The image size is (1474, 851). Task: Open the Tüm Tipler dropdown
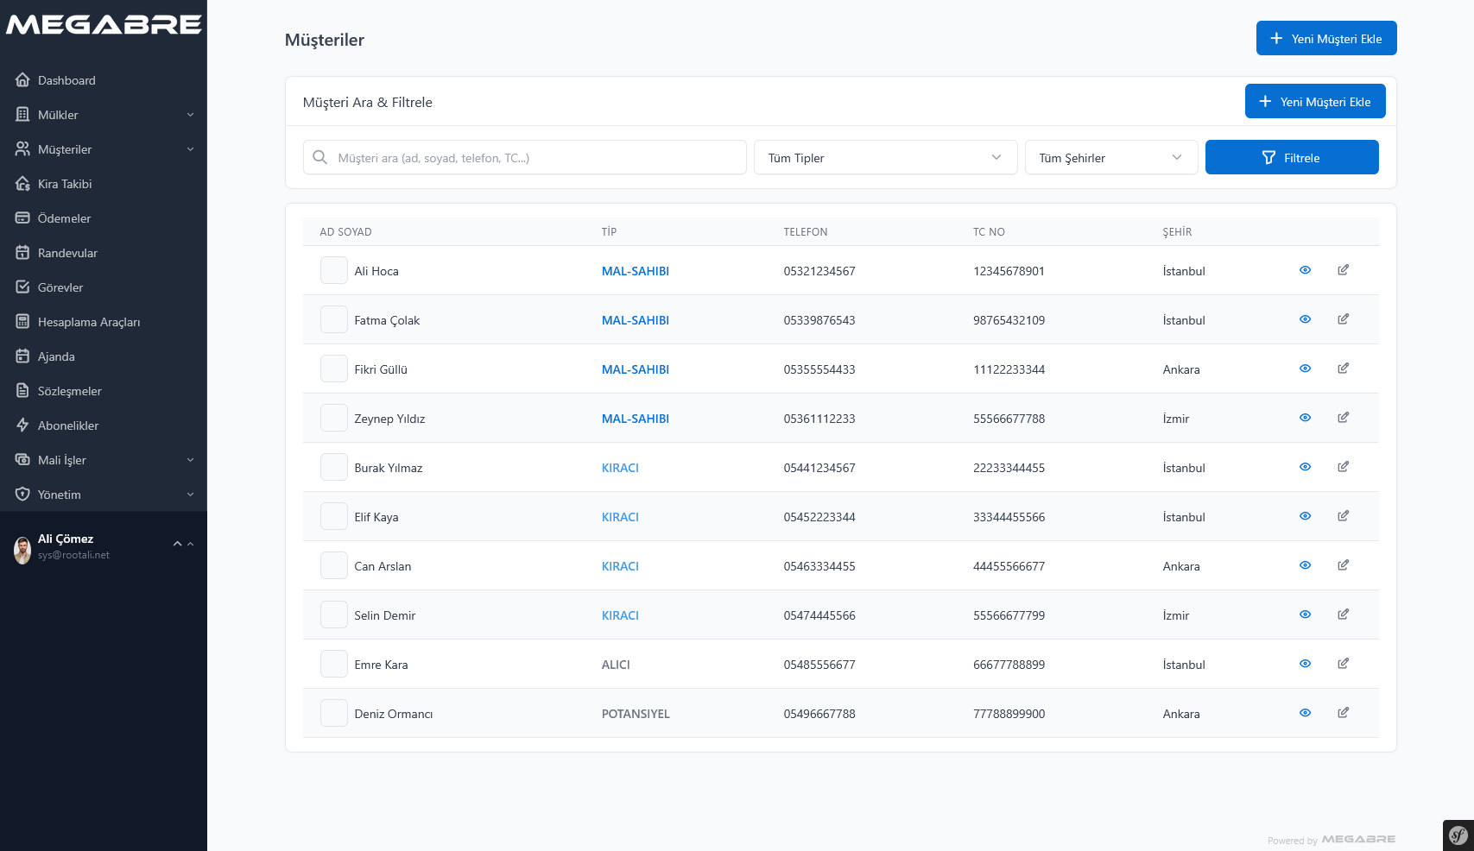(x=884, y=158)
